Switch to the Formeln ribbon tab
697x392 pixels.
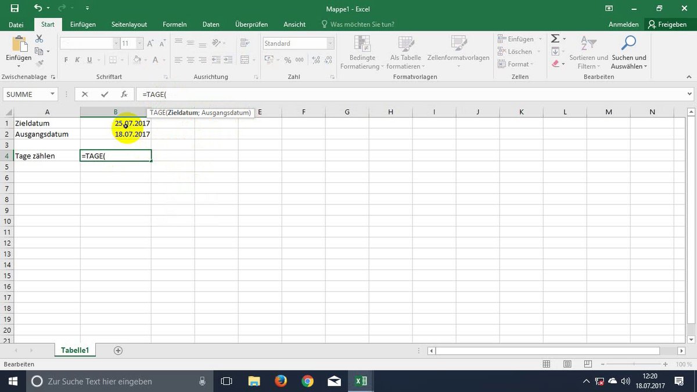pyautogui.click(x=174, y=24)
